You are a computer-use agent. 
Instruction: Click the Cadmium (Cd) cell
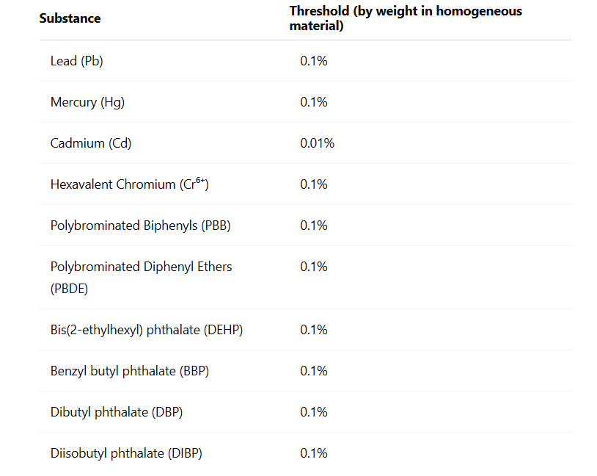(x=91, y=143)
